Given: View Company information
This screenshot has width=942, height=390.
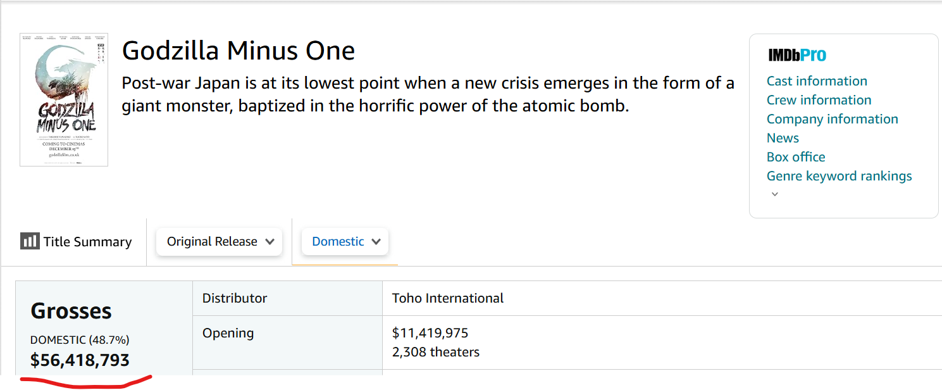Looking at the screenshot, I should (x=832, y=119).
